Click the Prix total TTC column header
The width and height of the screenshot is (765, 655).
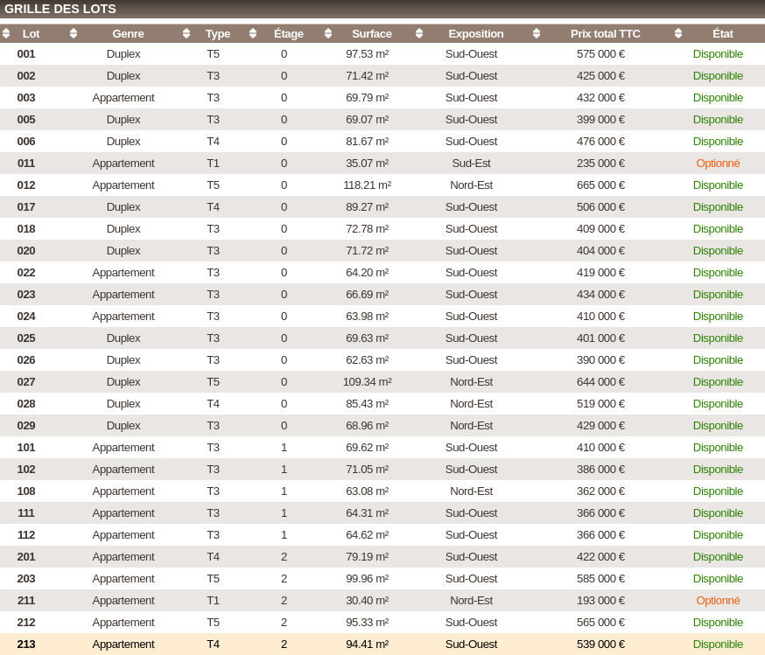tap(605, 33)
